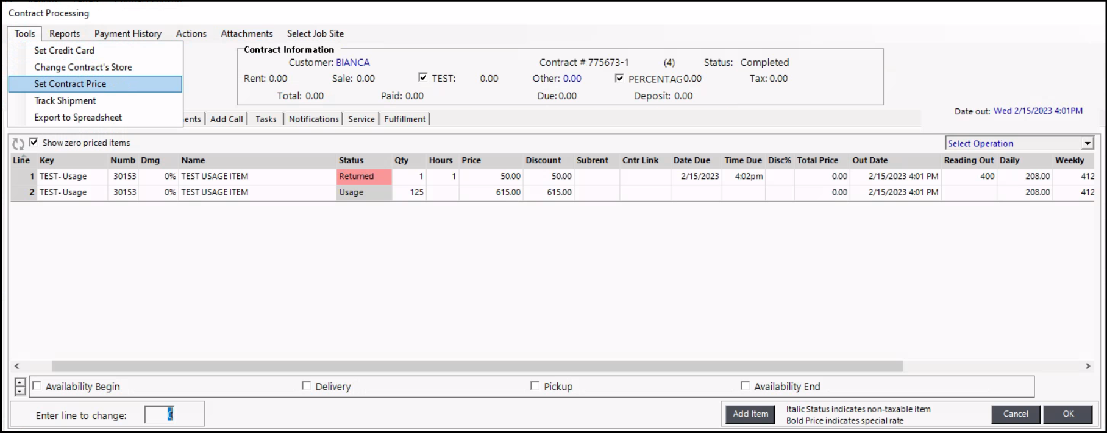Open the Payment History menu
This screenshot has height=433, width=1107.
pos(127,33)
